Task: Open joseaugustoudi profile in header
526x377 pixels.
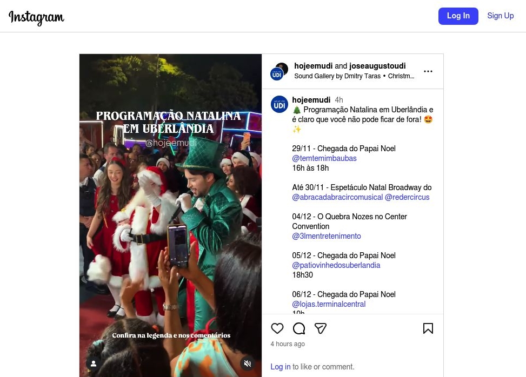Action: coord(377,66)
